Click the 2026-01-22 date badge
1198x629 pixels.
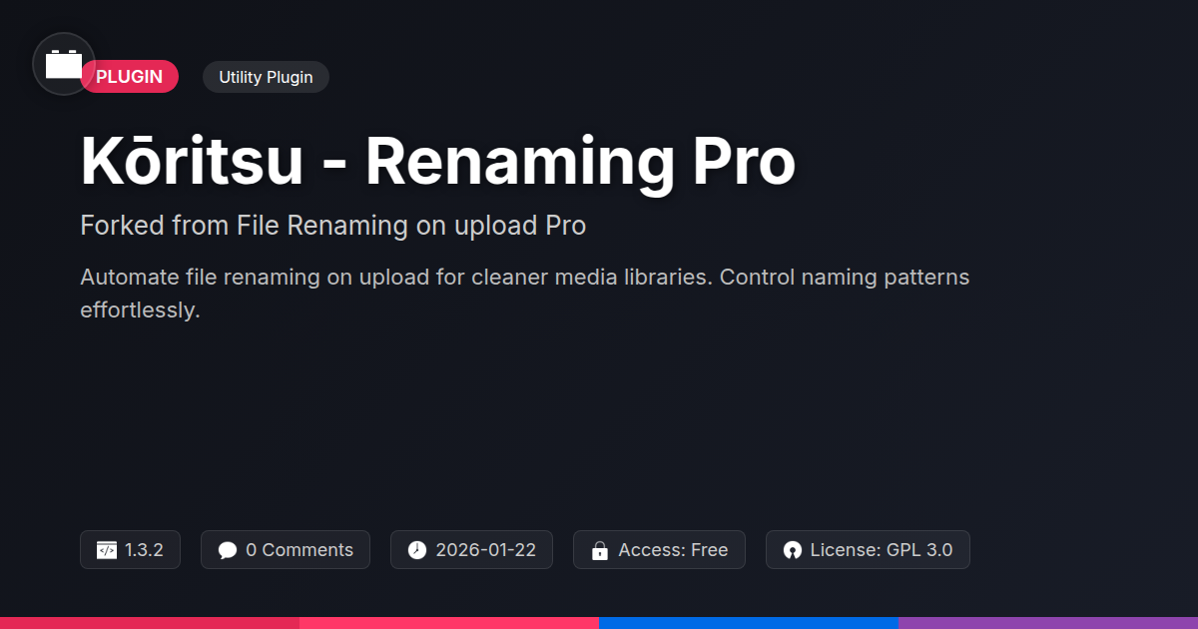pos(471,550)
